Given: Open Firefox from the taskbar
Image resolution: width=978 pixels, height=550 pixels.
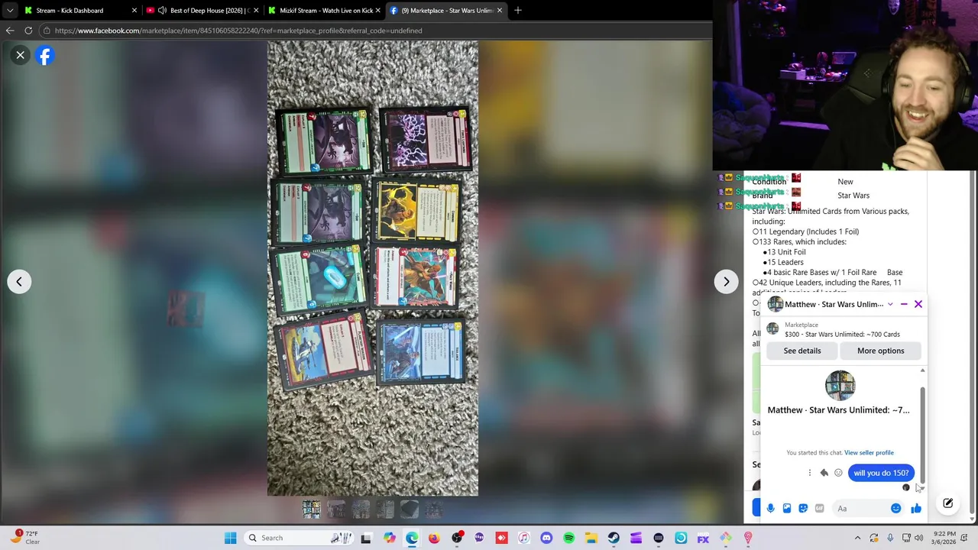Looking at the screenshot, I should 434,538.
